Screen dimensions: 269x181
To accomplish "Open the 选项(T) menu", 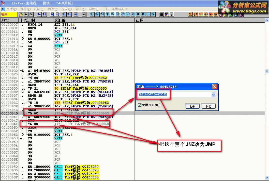I will coord(67,9).
